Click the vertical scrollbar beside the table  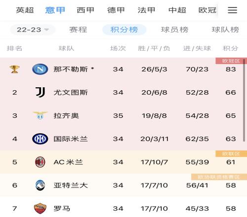click(244, 100)
